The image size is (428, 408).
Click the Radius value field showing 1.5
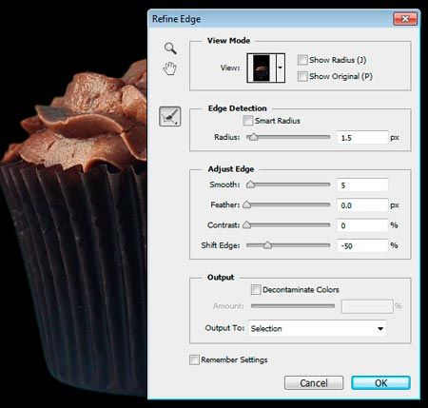coord(362,138)
